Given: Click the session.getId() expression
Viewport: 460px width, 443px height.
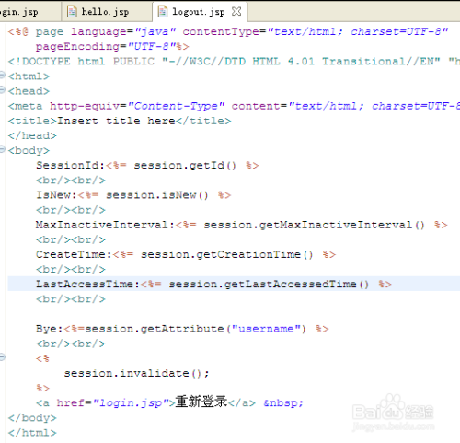Looking at the screenshot, I should [185, 165].
